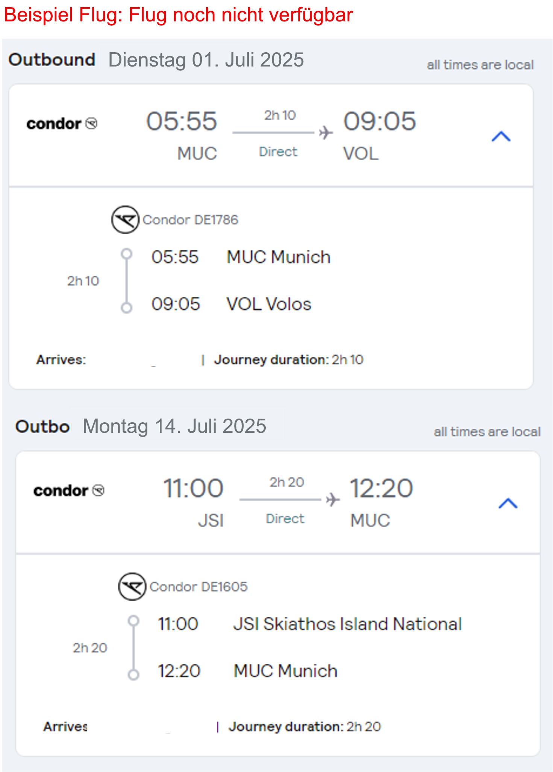
Task: Select the date Dienstag 01. Juli 2025
Action: (x=206, y=60)
